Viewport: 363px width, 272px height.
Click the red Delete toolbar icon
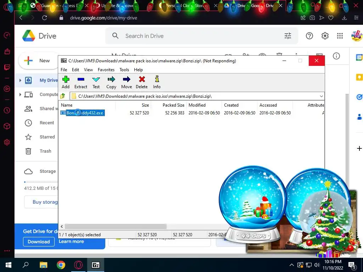(x=142, y=82)
